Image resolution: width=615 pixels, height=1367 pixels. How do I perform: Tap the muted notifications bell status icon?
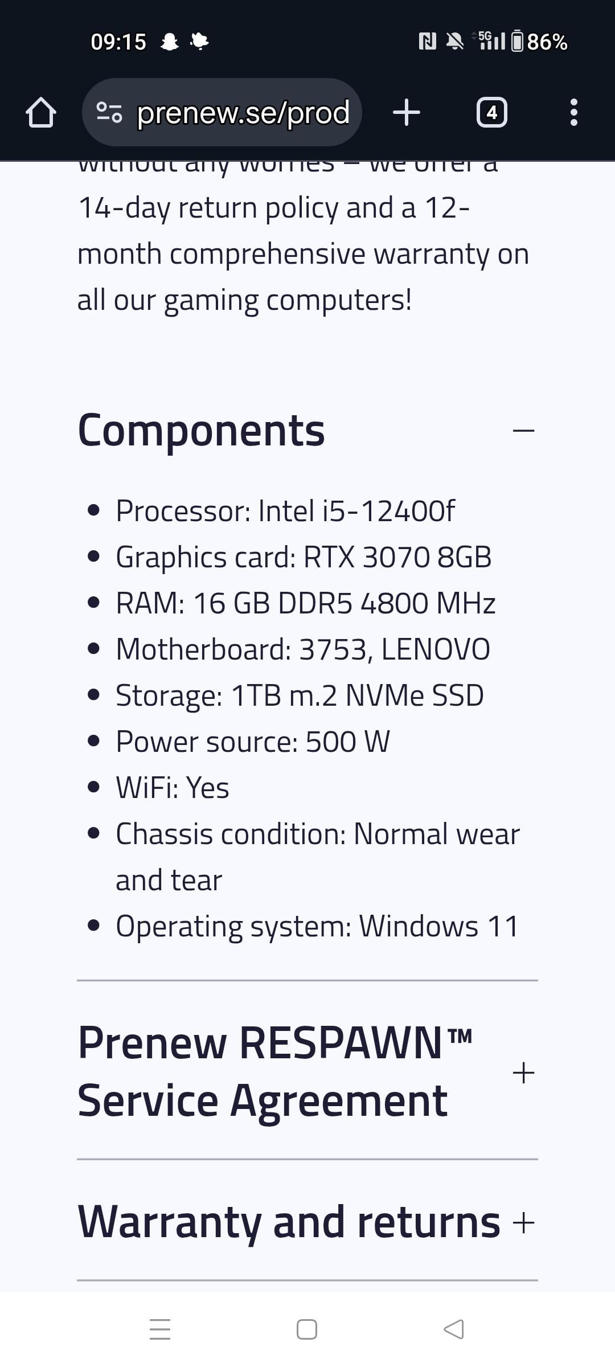[454, 41]
